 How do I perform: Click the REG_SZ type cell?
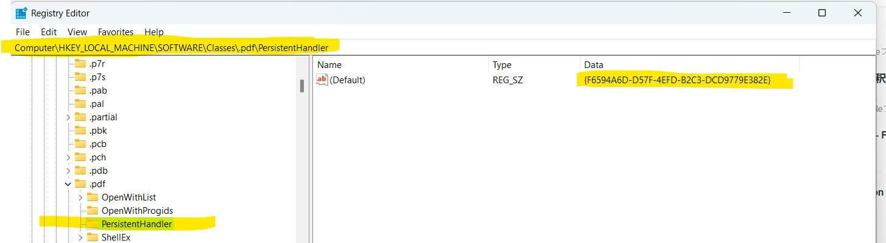click(x=508, y=80)
